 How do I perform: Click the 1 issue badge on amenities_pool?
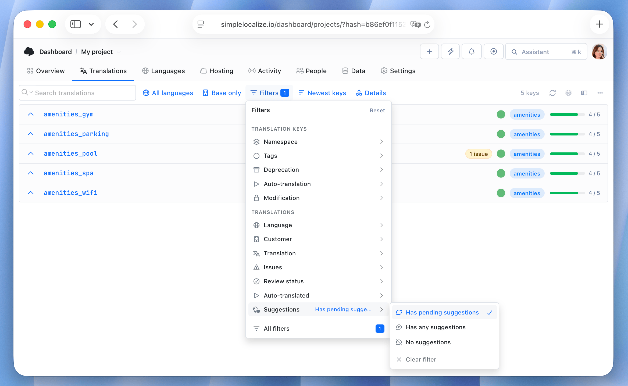(x=479, y=154)
